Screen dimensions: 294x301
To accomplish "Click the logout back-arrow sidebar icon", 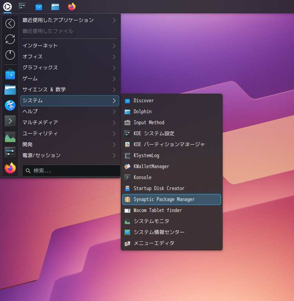I will [x=10, y=24].
